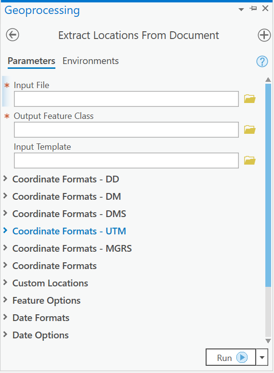Viewport: 274px width, 373px height.
Task: Click the Input File text field
Action: click(x=127, y=99)
